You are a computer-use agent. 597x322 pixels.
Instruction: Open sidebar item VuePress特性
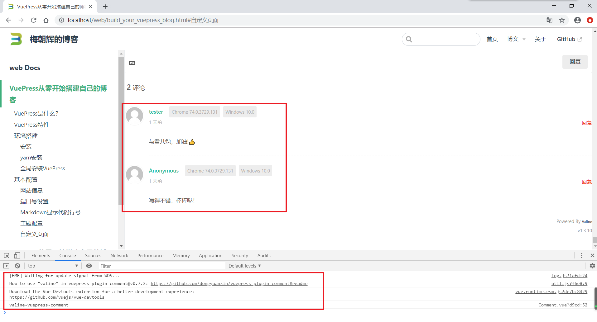[x=32, y=125]
